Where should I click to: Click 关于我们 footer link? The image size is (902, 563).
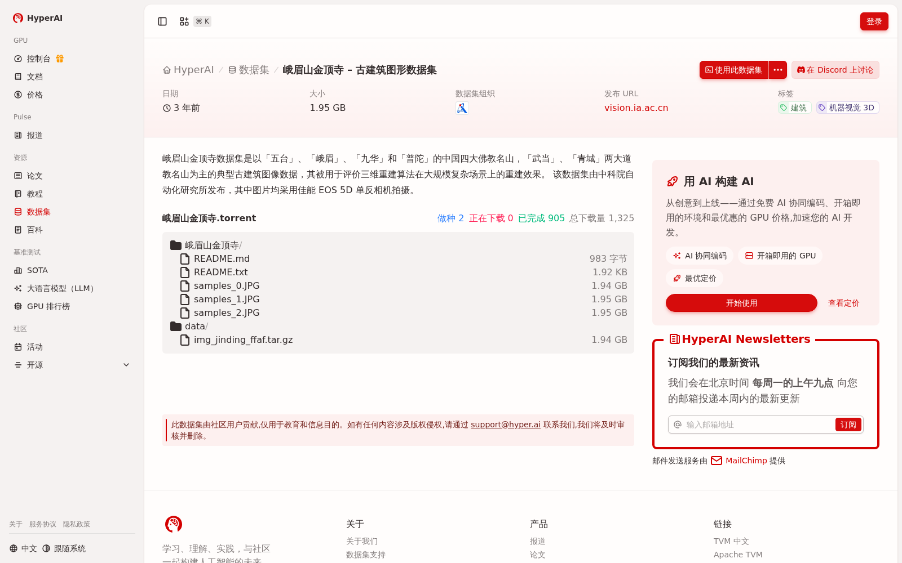tap(362, 541)
